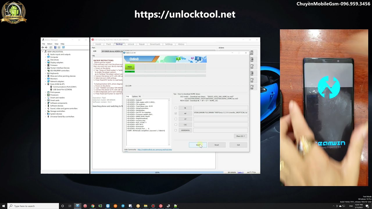This screenshot has height=209, width=372.
Task: Open the Unlock tab in Z3X Samsung Tool
Action: coord(131,44)
